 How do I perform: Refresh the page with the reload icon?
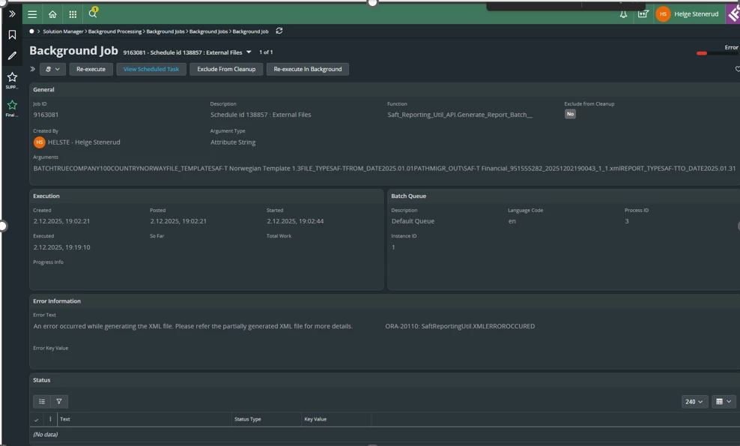pyautogui.click(x=279, y=31)
